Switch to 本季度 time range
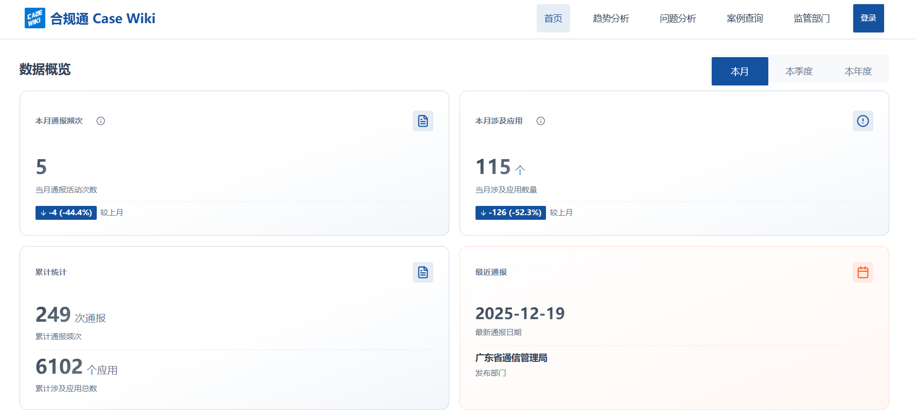The width and height of the screenshot is (916, 418). pyautogui.click(x=799, y=72)
